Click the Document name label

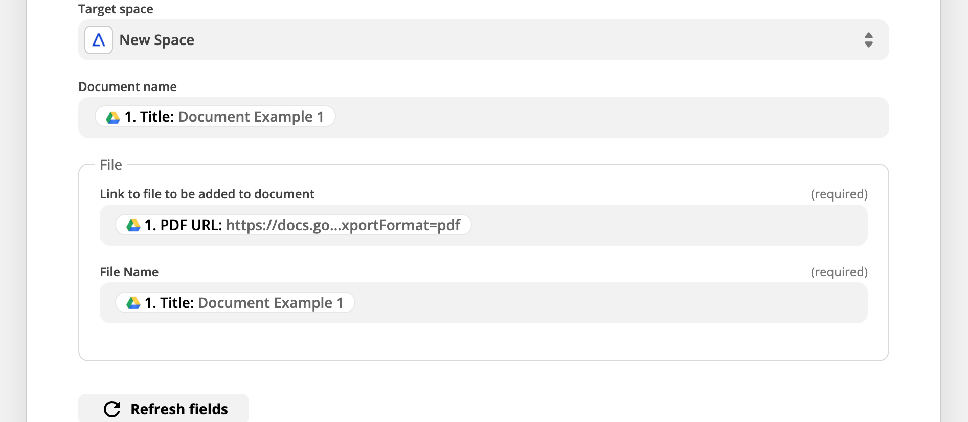pyautogui.click(x=127, y=86)
